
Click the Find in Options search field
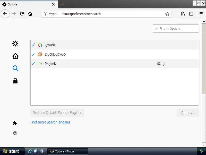[x=176, y=28]
